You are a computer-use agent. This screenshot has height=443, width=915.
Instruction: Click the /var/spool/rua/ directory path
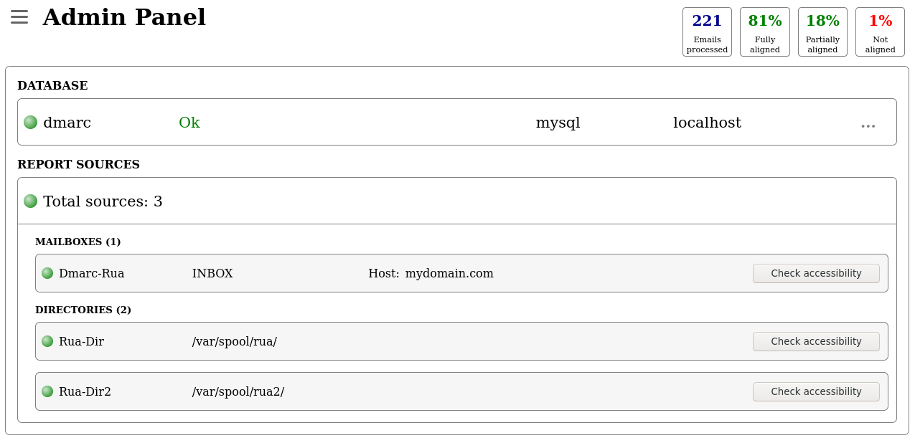(x=234, y=341)
